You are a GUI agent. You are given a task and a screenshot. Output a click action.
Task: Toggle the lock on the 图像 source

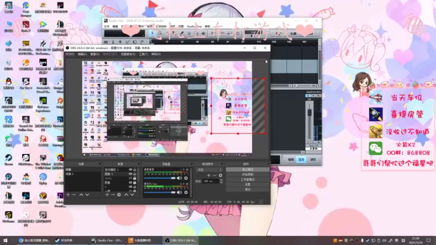135,183
